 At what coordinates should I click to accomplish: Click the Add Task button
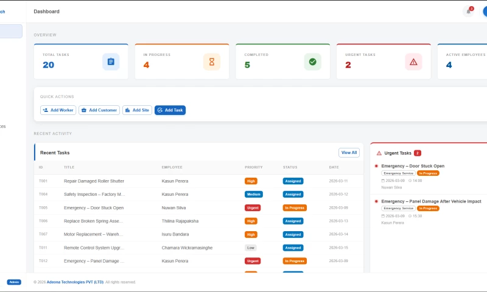(x=170, y=110)
